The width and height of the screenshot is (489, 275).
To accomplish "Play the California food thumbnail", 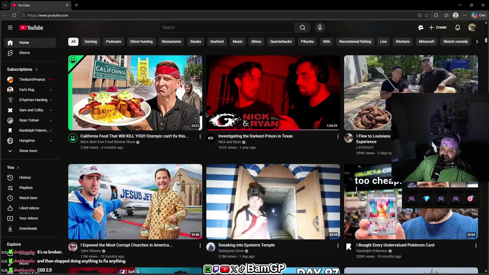I will [135, 93].
